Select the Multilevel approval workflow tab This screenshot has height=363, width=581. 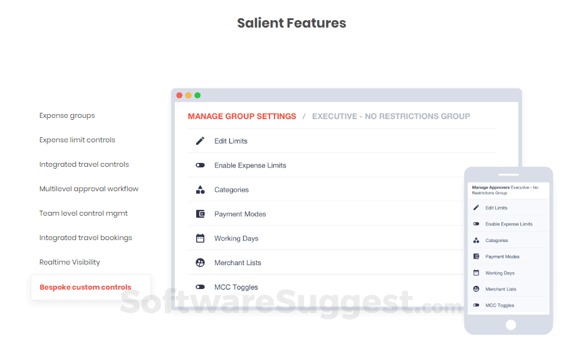point(89,189)
